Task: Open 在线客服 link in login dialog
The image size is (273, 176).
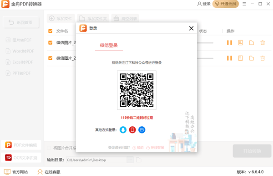Action: [x=155, y=148]
